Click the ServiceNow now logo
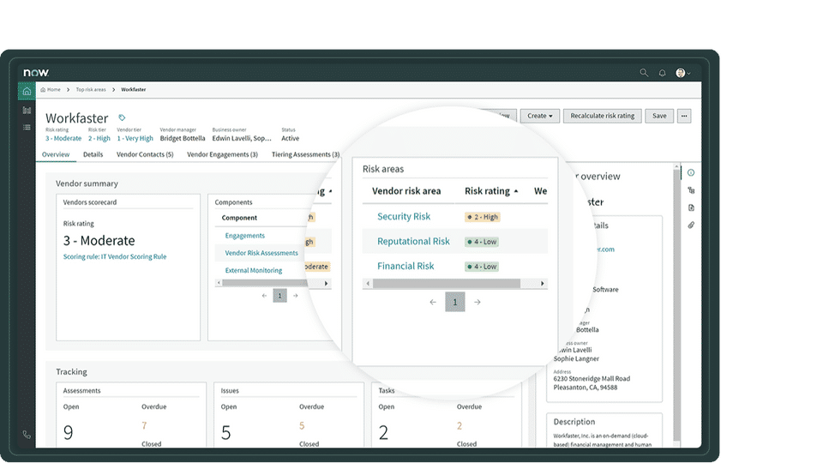 point(36,72)
